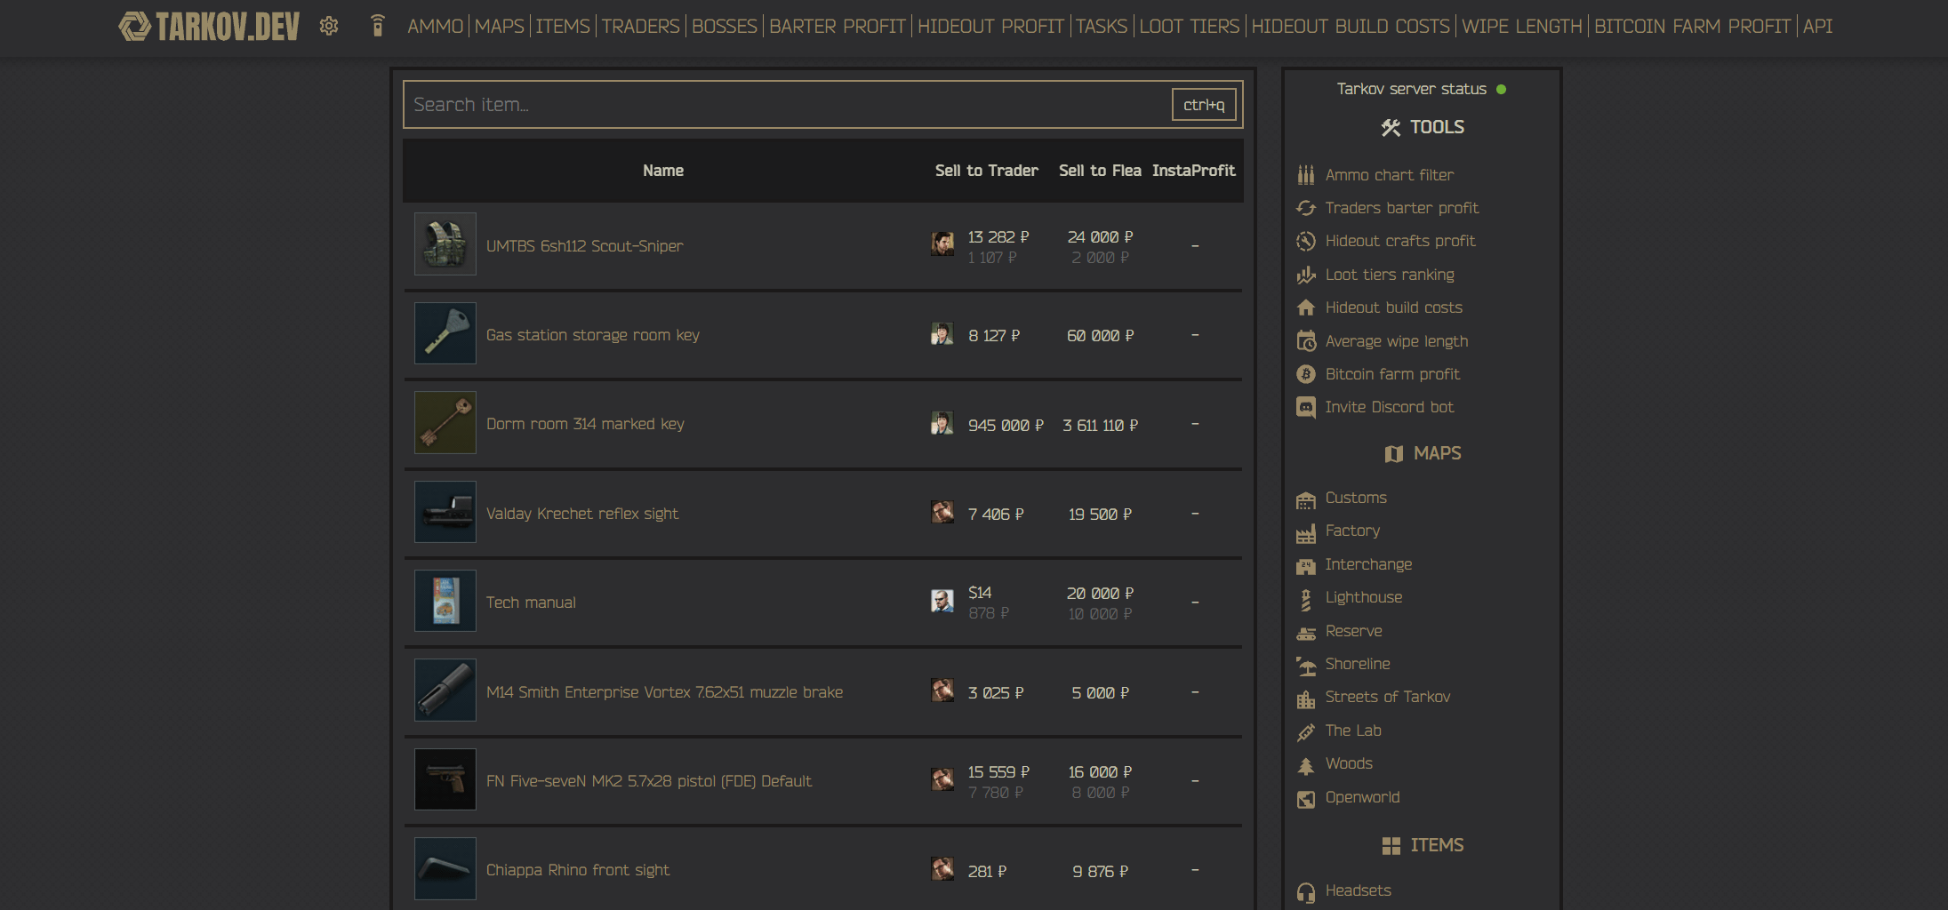Click the Traders barter profit icon
Viewport: 1948px width, 910px height.
pyautogui.click(x=1305, y=208)
